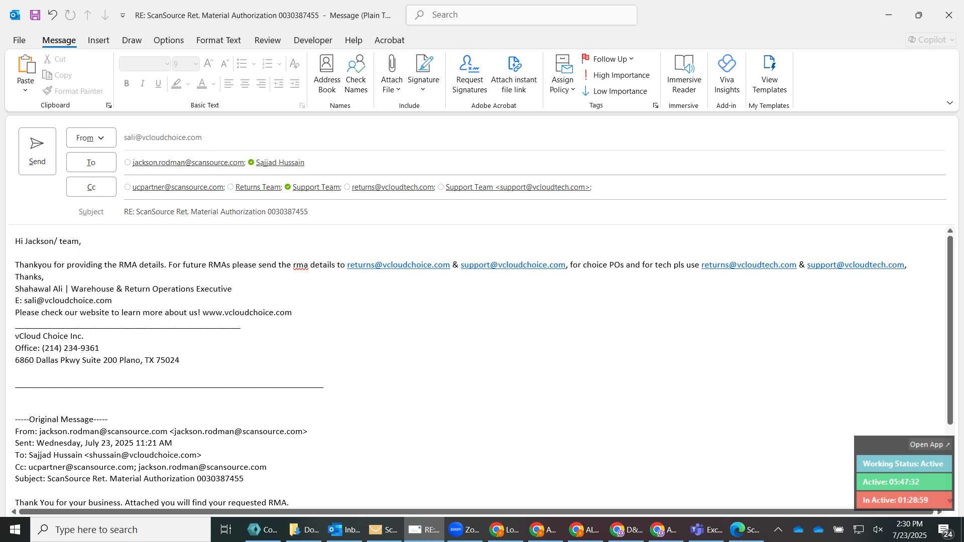Switch to the Format Text tab
Viewport: 964px width, 542px height.
tap(218, 40)
